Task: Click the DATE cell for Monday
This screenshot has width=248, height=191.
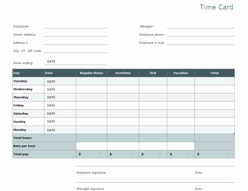Action: pos(60,130)
